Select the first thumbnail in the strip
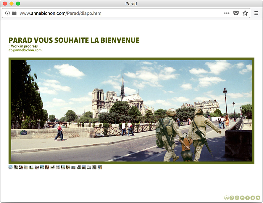This screenshot has height=203, width=263. click(11, 167)
